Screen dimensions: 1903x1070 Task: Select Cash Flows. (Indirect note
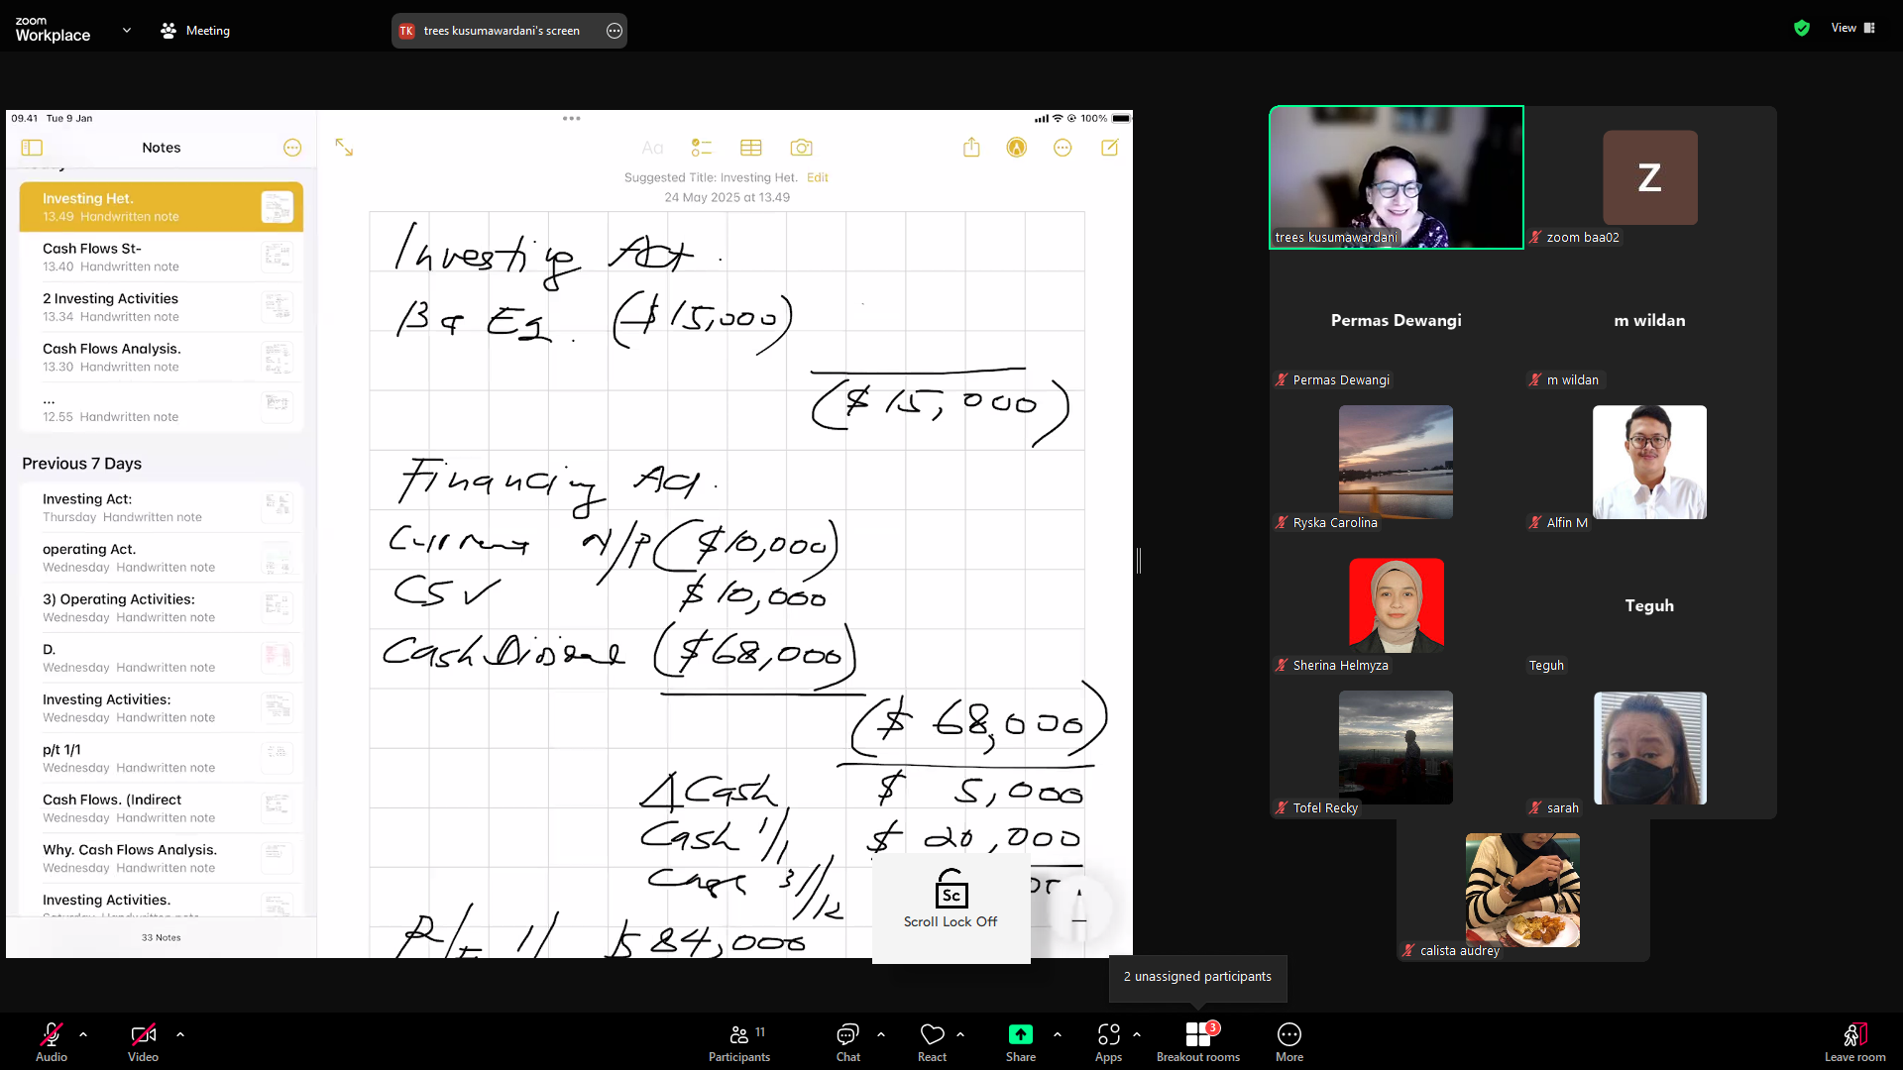point(162,808)
